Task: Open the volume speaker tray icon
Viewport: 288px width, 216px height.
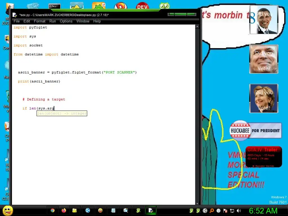Action: 239,211
